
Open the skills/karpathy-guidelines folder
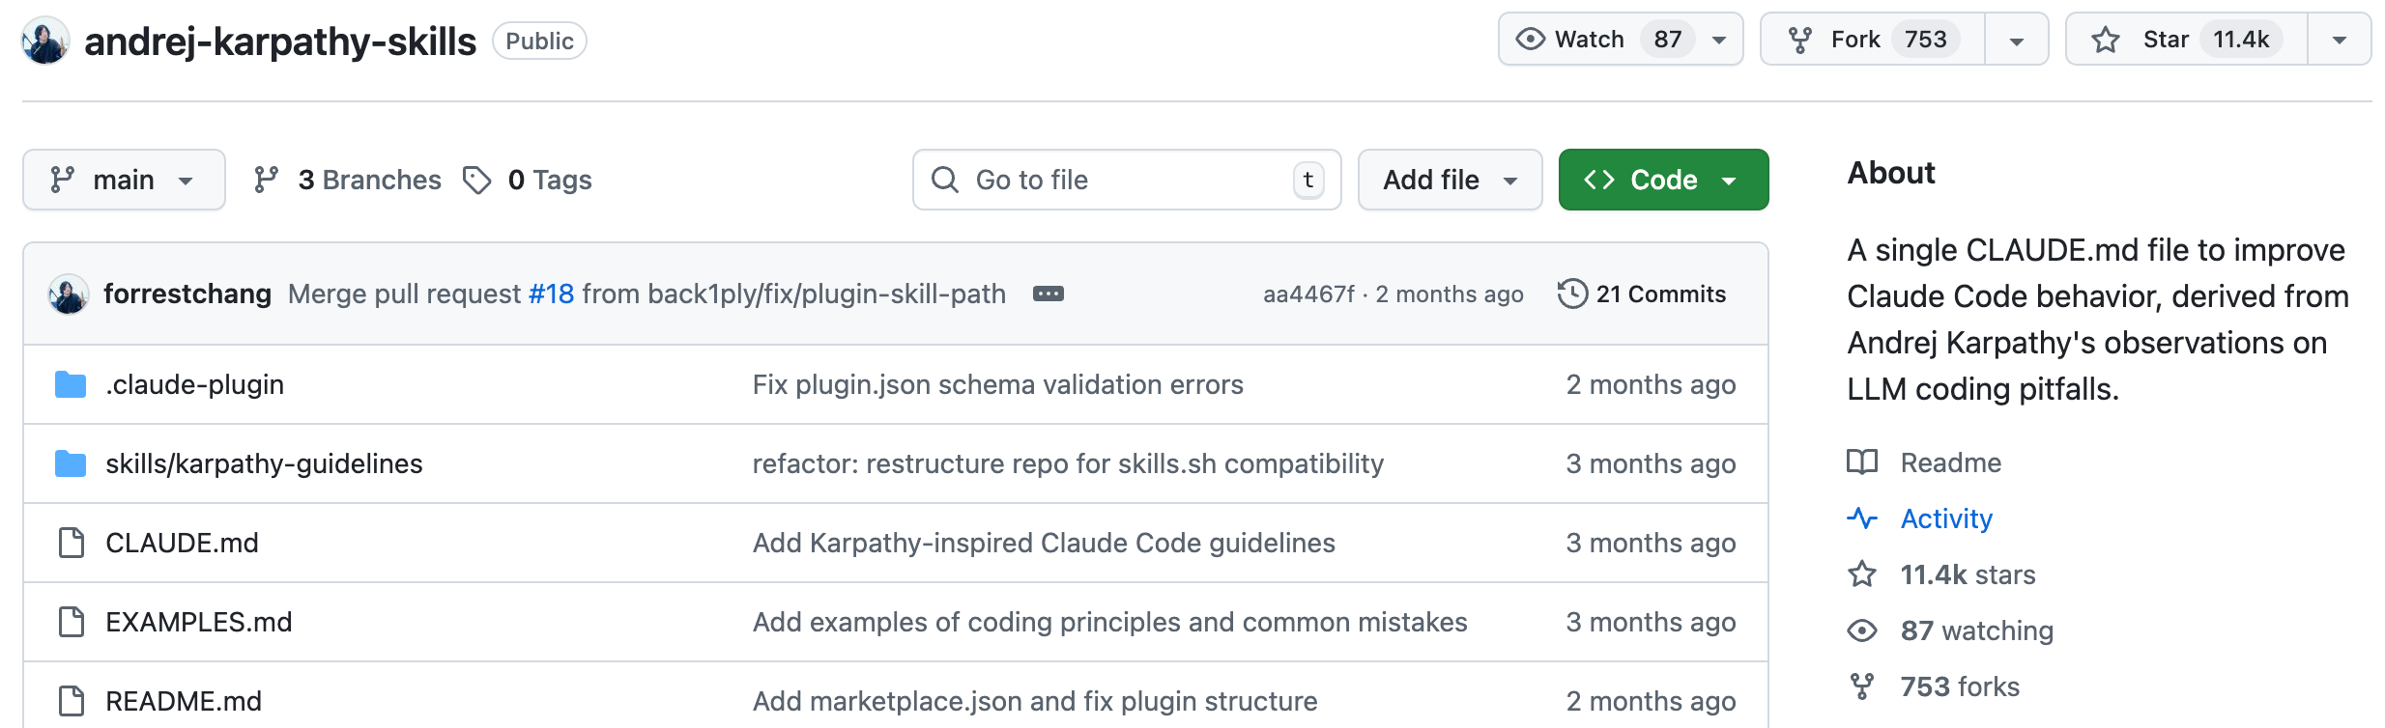[x=264, y=463]
